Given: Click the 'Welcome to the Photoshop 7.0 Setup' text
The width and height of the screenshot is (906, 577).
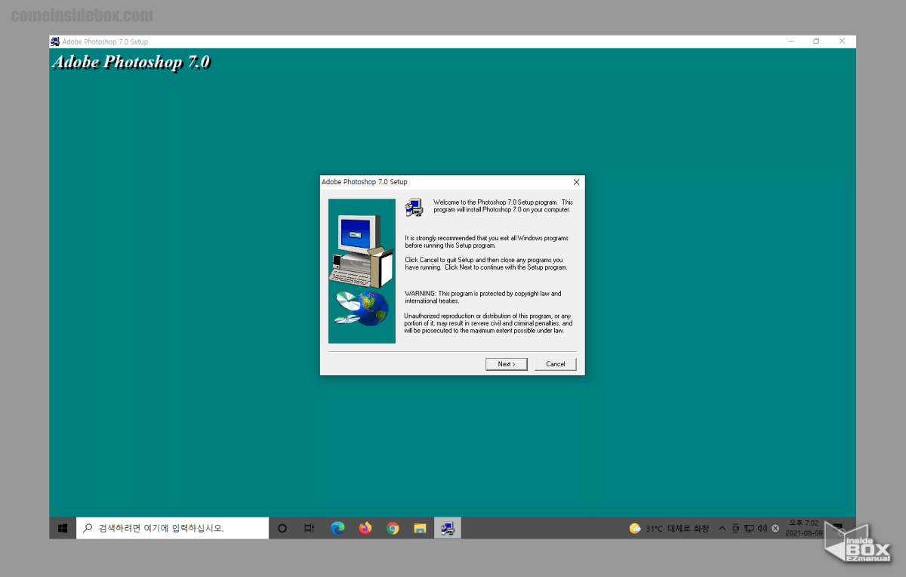Looking at the screenshot, I should point(503,205).
